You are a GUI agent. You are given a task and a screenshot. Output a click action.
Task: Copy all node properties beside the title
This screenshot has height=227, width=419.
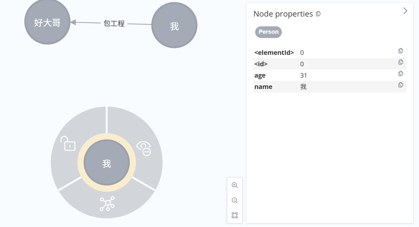(318, 14)
